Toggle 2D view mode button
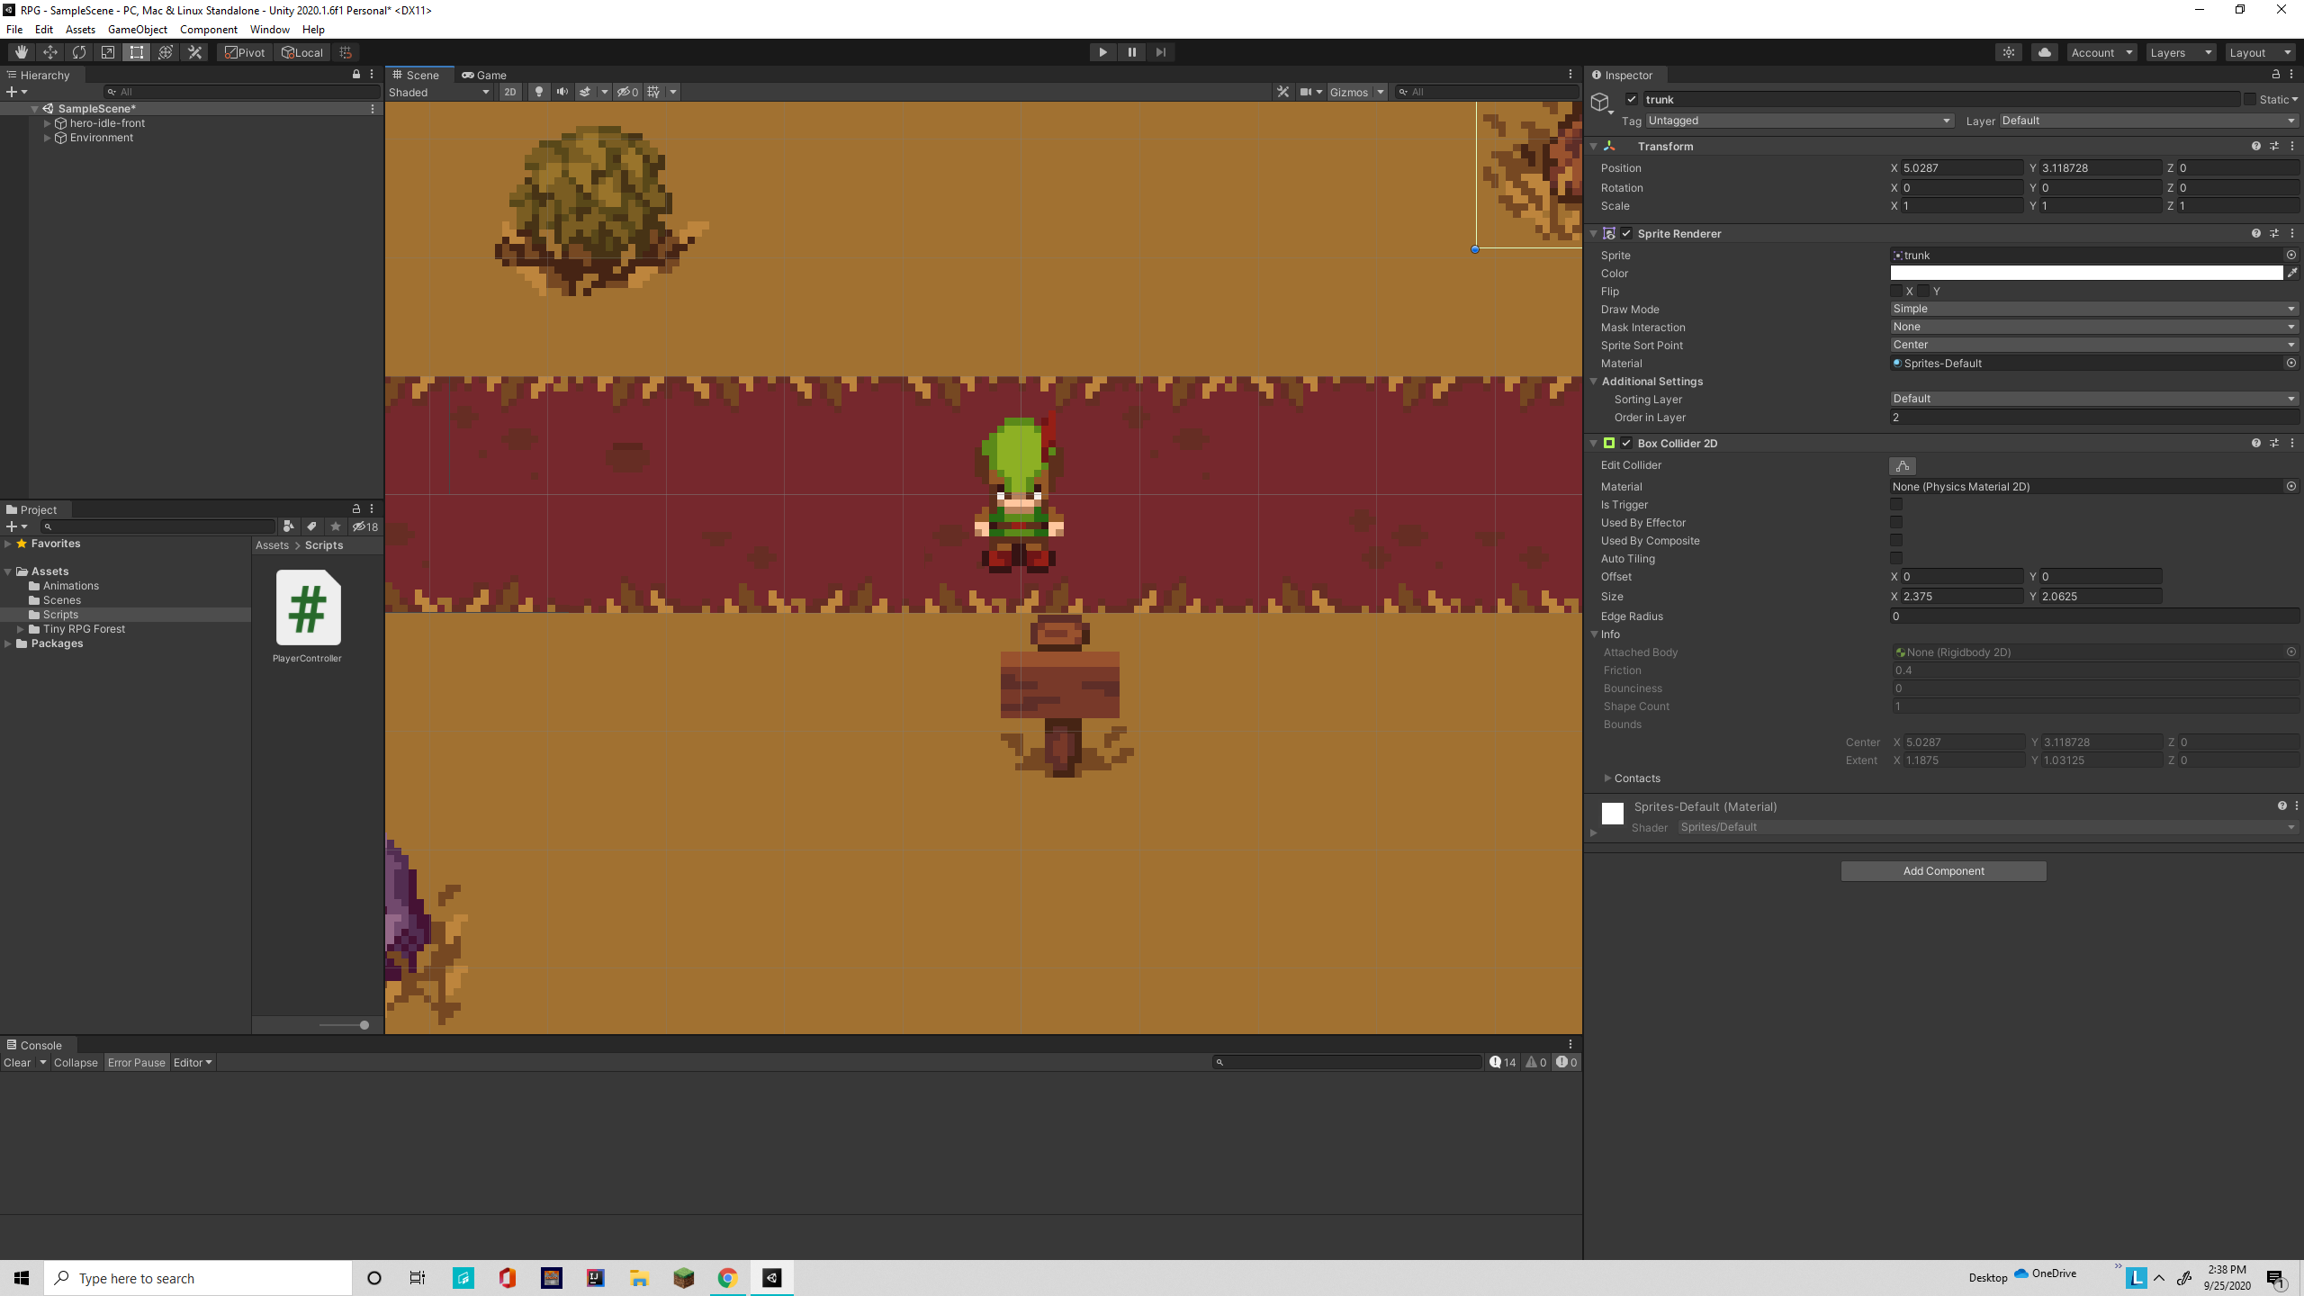 click(510, 92)
